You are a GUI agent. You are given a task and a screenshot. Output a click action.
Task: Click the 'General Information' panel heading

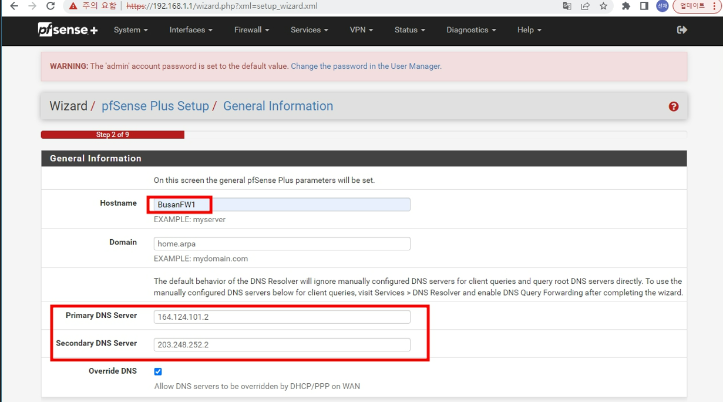point(96,158)
